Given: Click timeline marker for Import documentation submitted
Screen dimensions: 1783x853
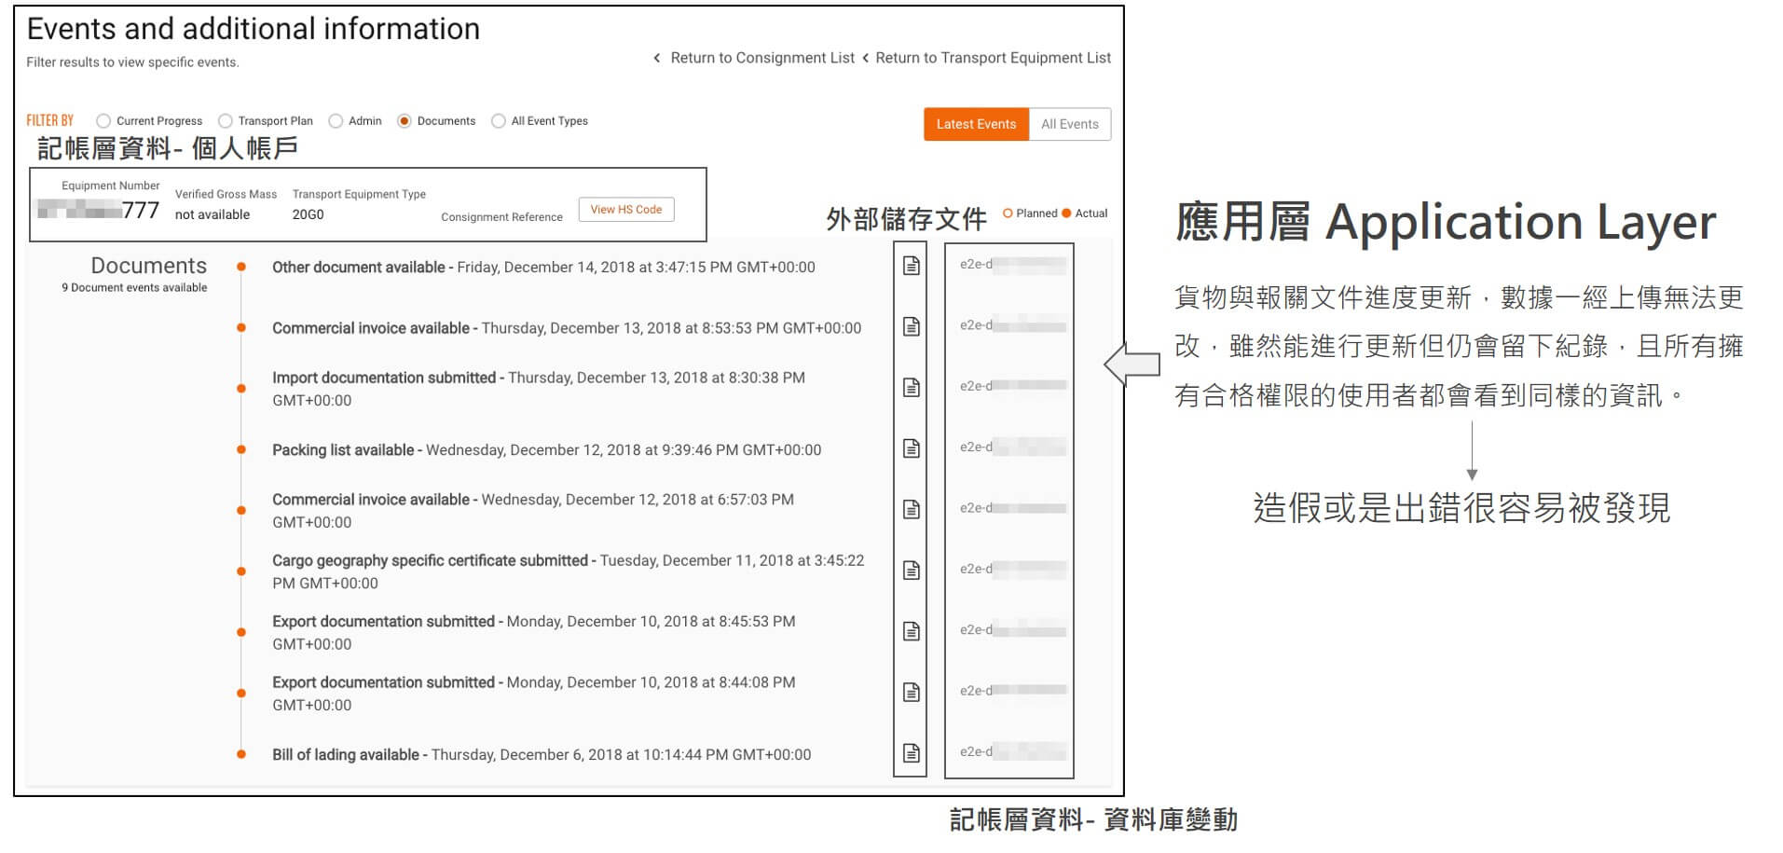Looking at the screenshot, I should pyautogui.click(x=241, y=389).
